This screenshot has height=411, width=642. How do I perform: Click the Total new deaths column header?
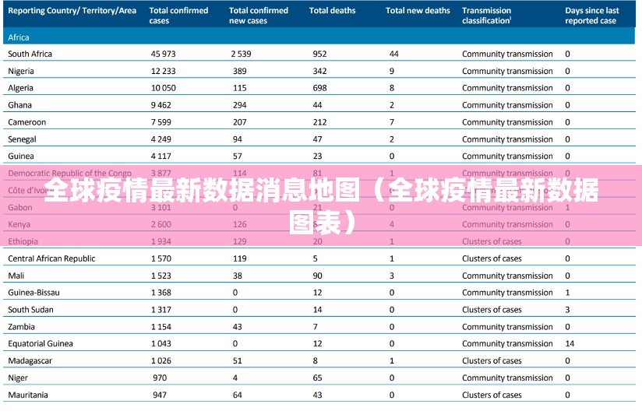(418, 11)
